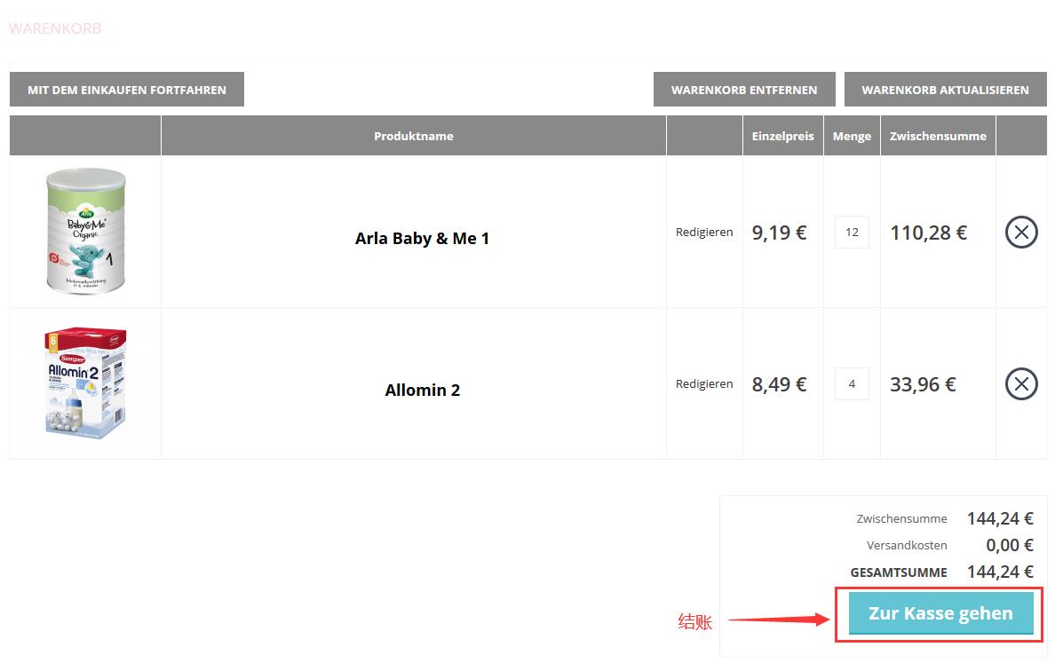
Task: Select the Einzelpreis column header
Action: coord(783,136)
